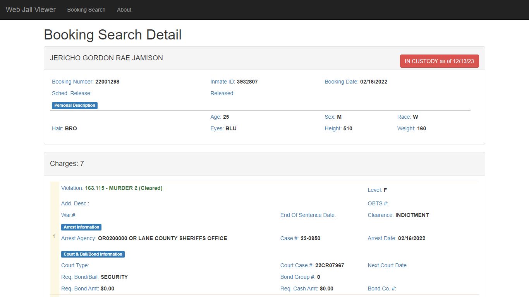Select the Court & Bail/Bond Information label
Screen dimensions: 529x297
coord(93,254)
